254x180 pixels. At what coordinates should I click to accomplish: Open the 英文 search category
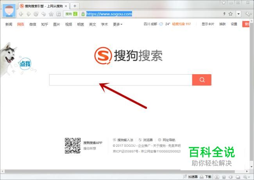click(x=93, y=24)
